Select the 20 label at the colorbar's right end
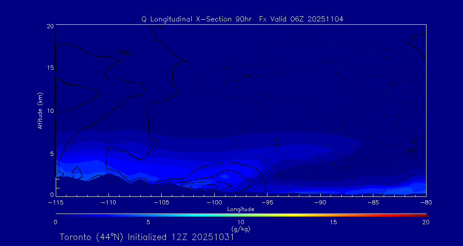The height and width of the screenshot is (246, 463). (426, 222)
